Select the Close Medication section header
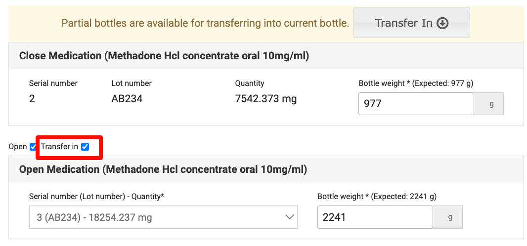The width and height of the screenshot is (527, 246). (x=164, y=56)
